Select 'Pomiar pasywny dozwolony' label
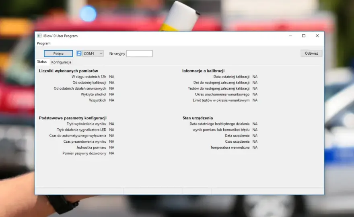354x217 pixels. click(84, 153)
